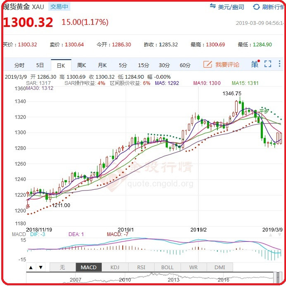Switch to 5日 five-day tab
Viewport: 286px width, 287px height.
(x=40, y=65)
